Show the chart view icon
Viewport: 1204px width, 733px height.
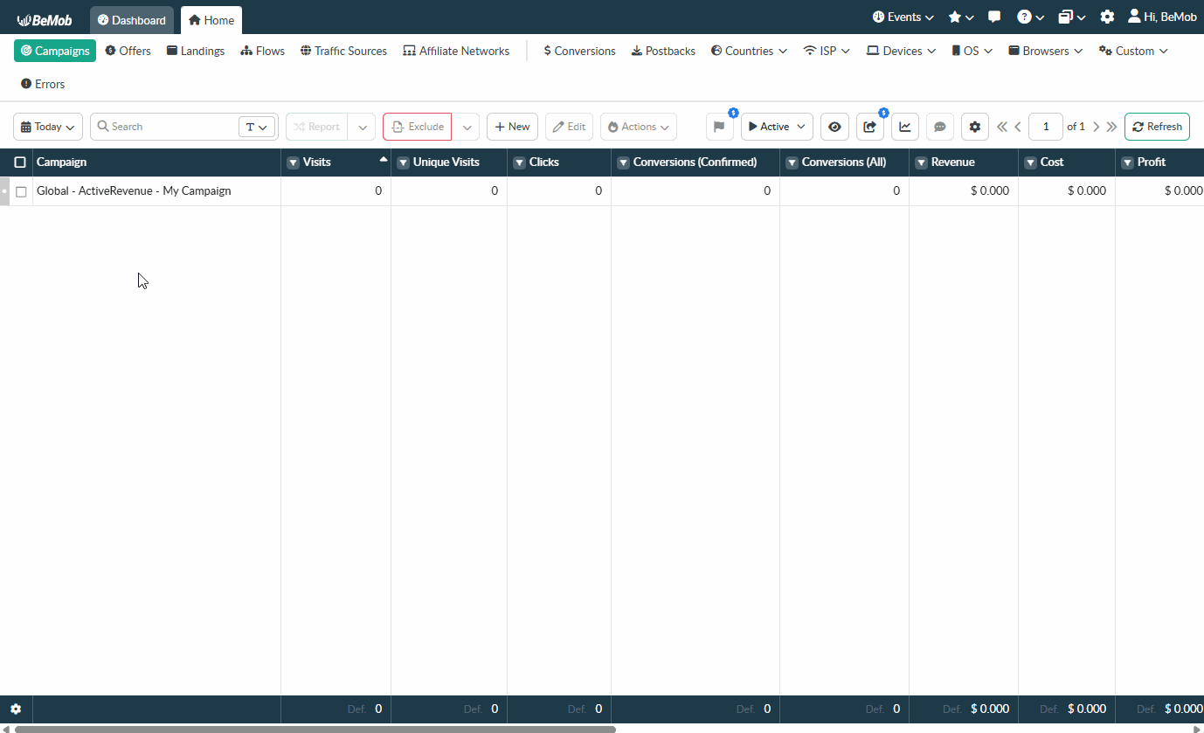[x=905, y=127]
